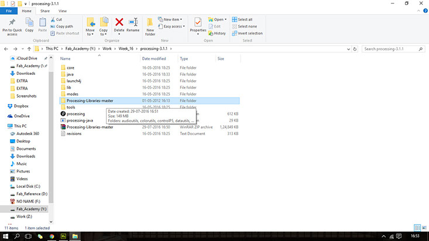Click the red Delete icon
Viewport: 429px width, 241px height.
pos(119,22)
